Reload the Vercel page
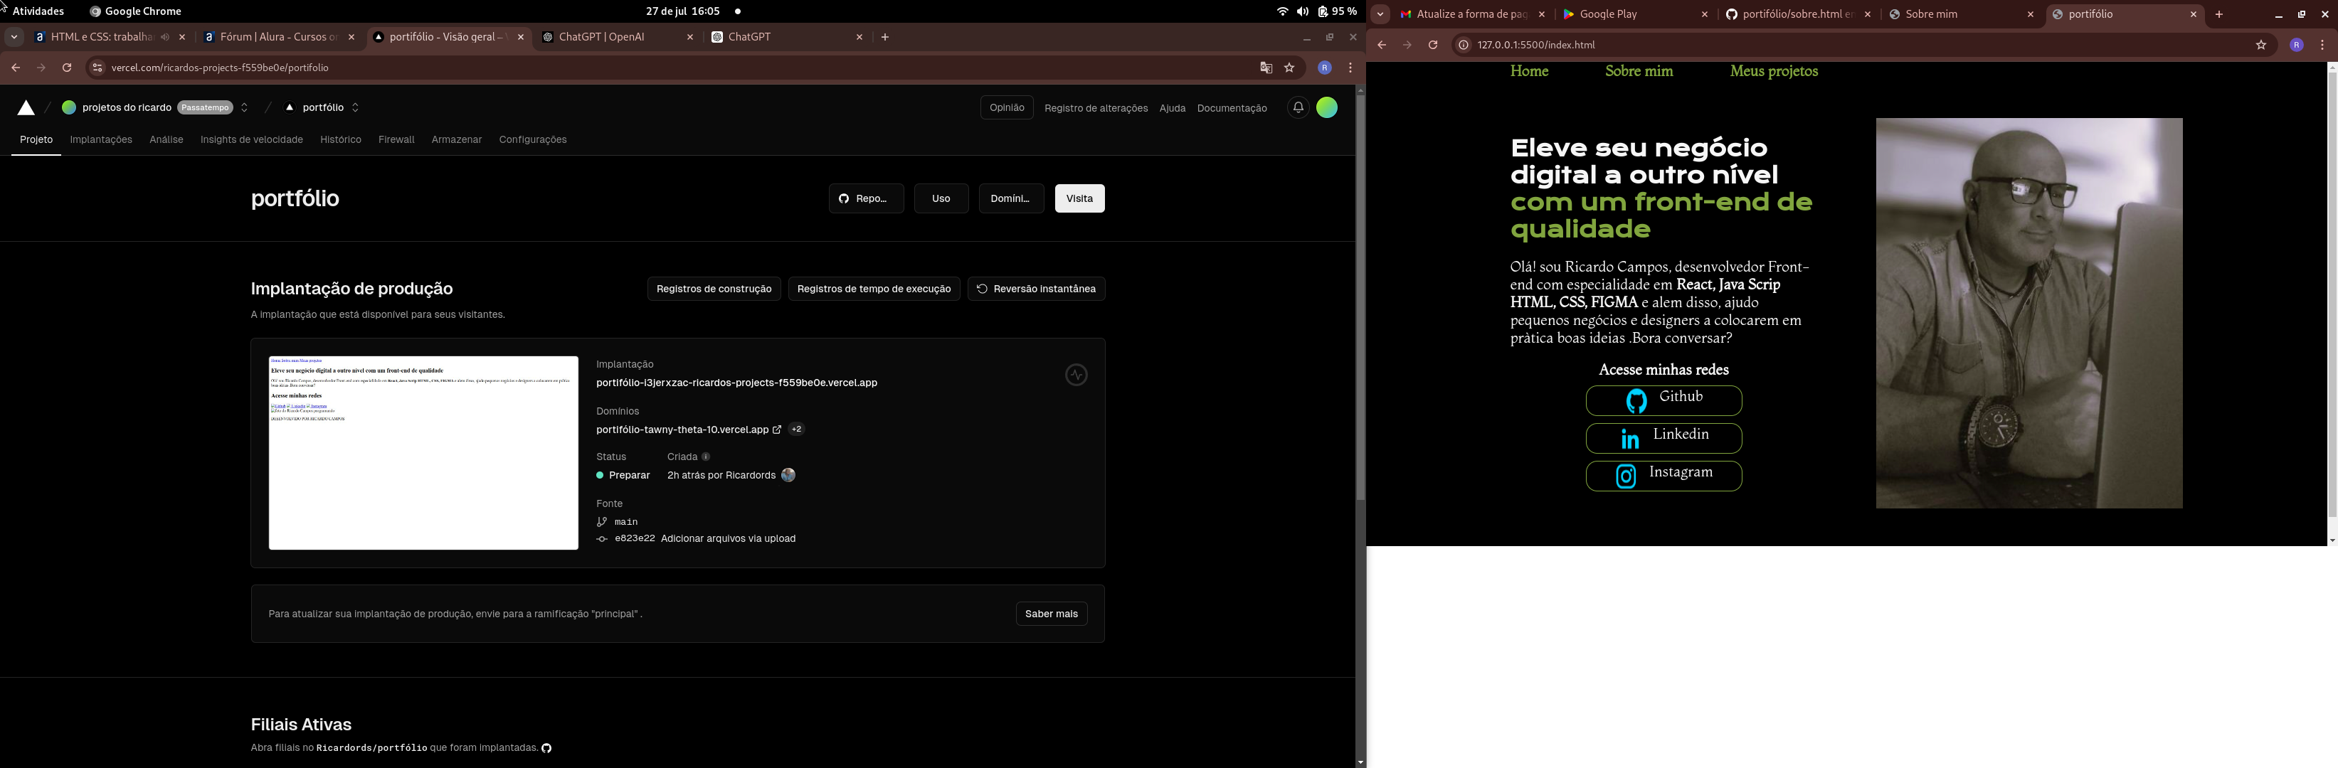Screen dimensions: 2338x768 66,68
